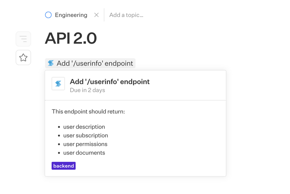Click the Engineering topic circle icon
The height and width of the screenshot is (194, 290).
48,15
